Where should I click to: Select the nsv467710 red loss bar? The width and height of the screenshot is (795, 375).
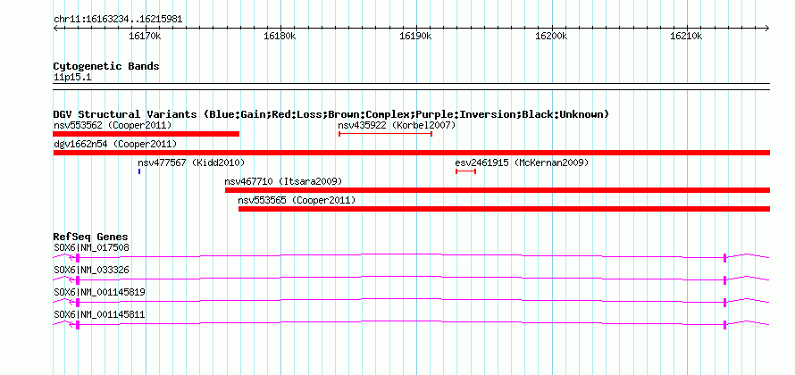click(x=498, y=190)
